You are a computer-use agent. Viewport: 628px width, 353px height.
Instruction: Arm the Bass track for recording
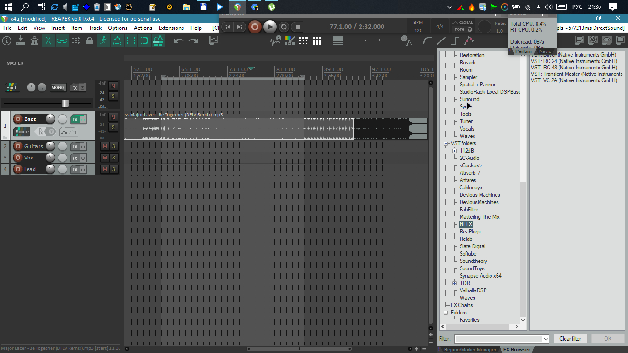(x=18, y=119)
